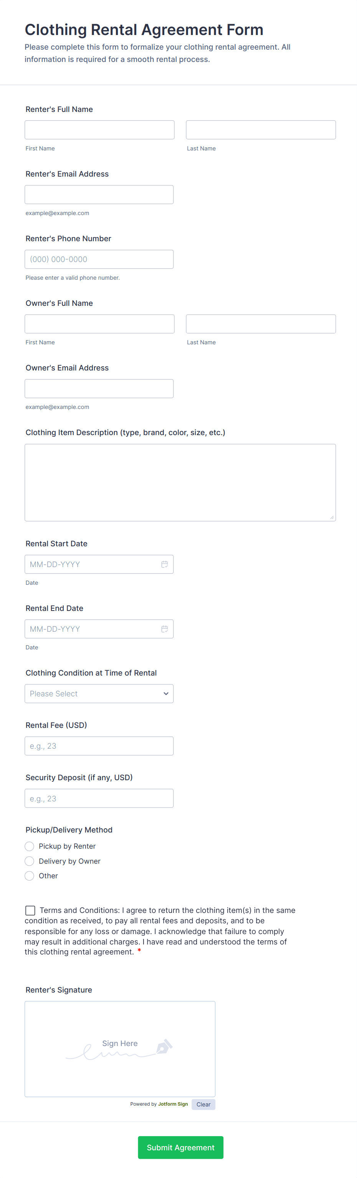
Task: Click the chevron on the condition dropdown
Action: (x=165, y=693)
